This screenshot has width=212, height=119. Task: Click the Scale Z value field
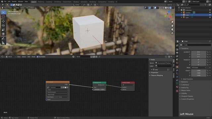(199, 75)
